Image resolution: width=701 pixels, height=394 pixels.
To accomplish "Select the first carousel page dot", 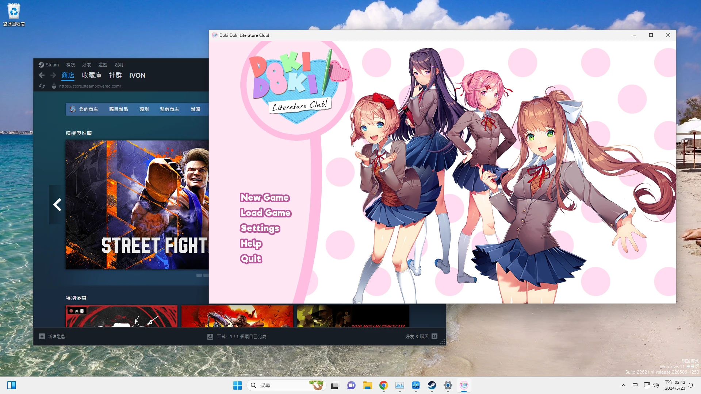I will [199, 275].
